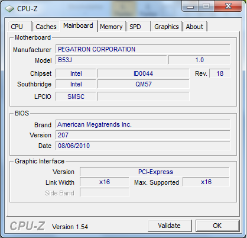Select the PCI-Express version field
The width and height of the screenshot is (247, 238).
point(155,172)
